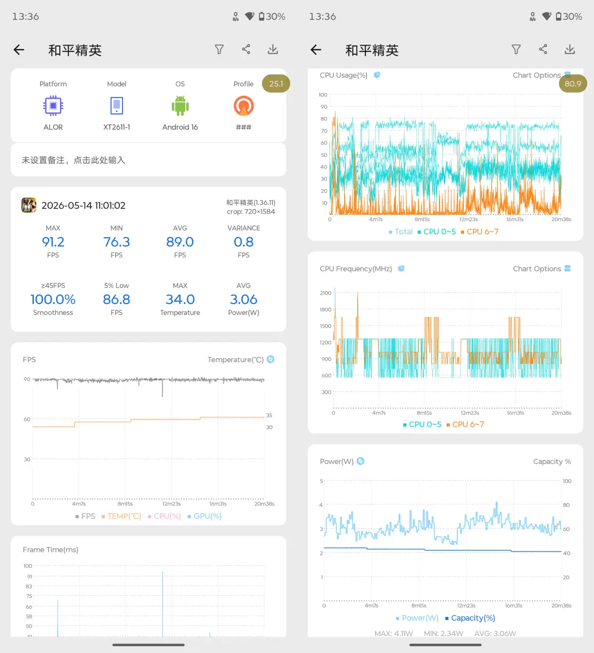The width and height of the screenshot is (594, 653).
Task: Download the report from the right screen
Action: click(570, 49)
